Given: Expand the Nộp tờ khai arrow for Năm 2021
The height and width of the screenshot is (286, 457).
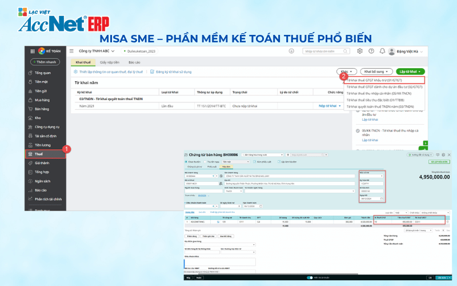Looking at the screenshot, I should tap(339, 106).
